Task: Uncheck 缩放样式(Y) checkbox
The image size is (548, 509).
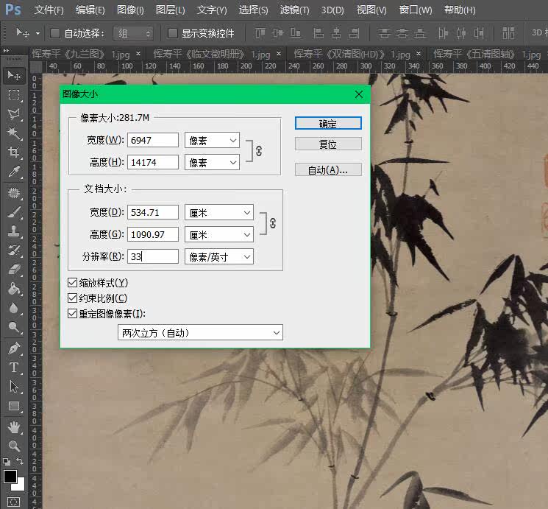Action: pos(72,283)
